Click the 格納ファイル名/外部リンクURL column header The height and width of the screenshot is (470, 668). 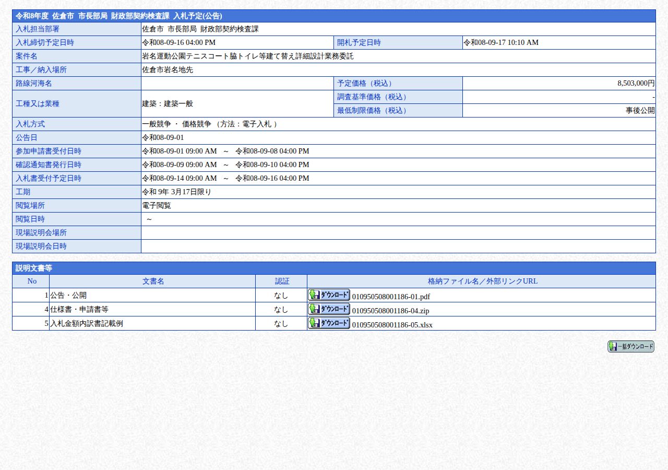click(x=482, y=281)
